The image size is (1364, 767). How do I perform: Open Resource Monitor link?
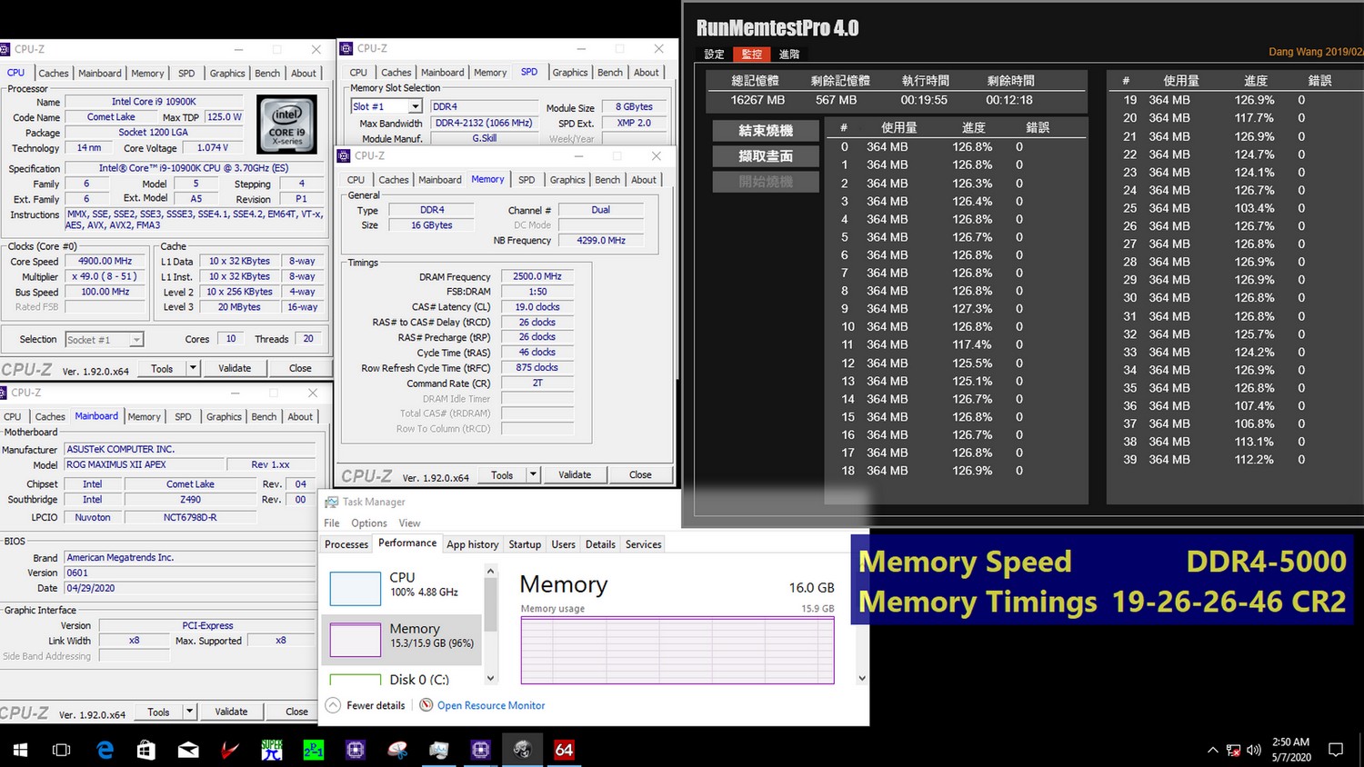pos(491,705)
